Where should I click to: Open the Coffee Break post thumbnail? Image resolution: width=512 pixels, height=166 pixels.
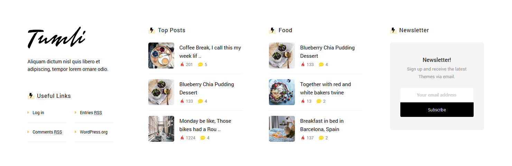click(161, 55)
